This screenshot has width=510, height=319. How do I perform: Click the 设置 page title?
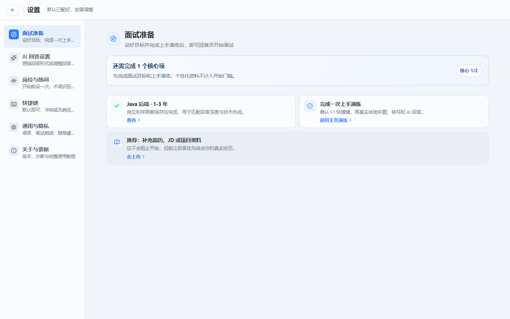(34, 10)
